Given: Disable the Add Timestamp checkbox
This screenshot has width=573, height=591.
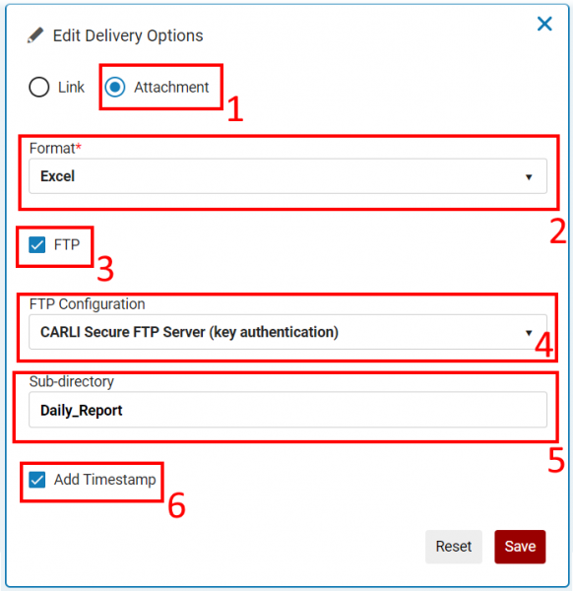Looking at the screenshot, I should [x=36, y=480].
